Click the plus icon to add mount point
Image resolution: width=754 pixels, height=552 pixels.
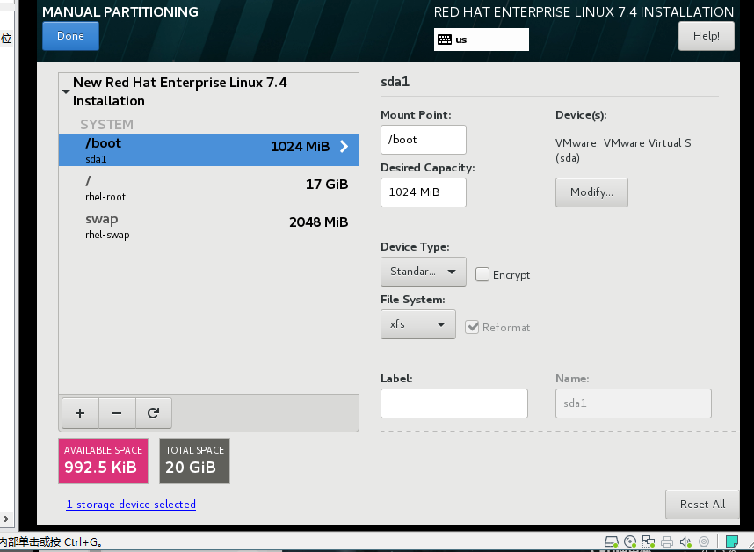(x=80, y=413)
